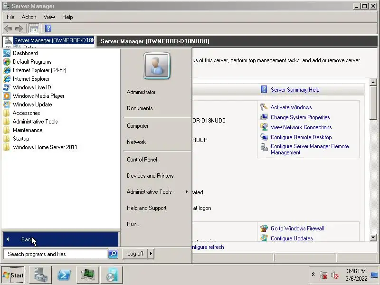This screenshot has height=285, width=380.
Task: Click the Windows Firewall icon
Action: click(x=264, y=228)
